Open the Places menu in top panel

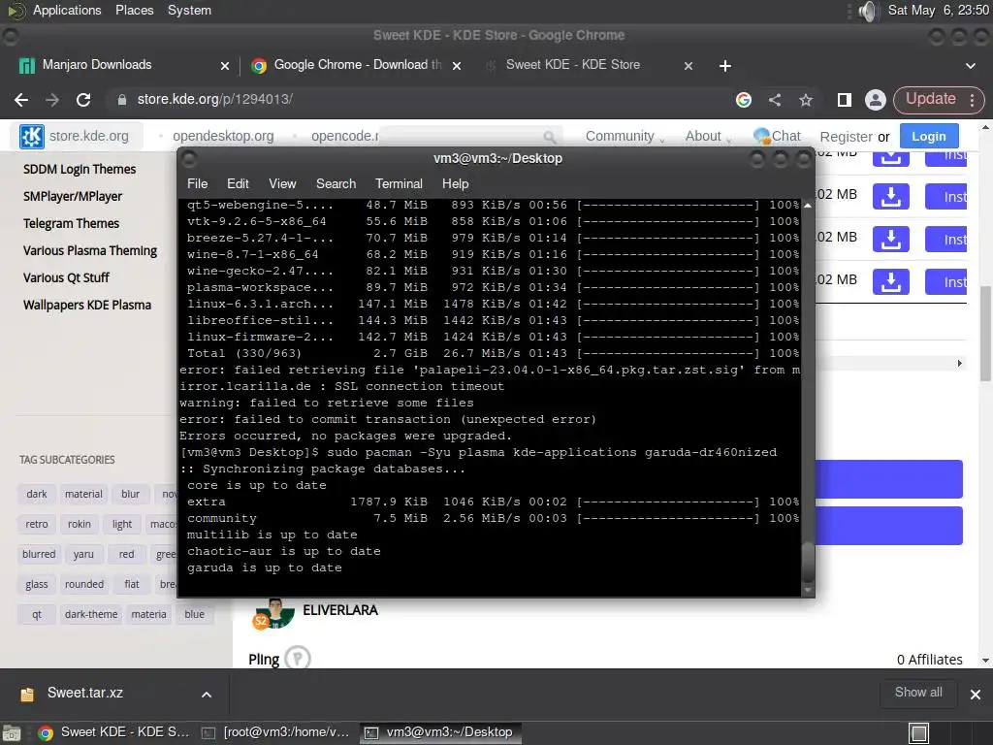pyautogui.click(x=134, y=10)
